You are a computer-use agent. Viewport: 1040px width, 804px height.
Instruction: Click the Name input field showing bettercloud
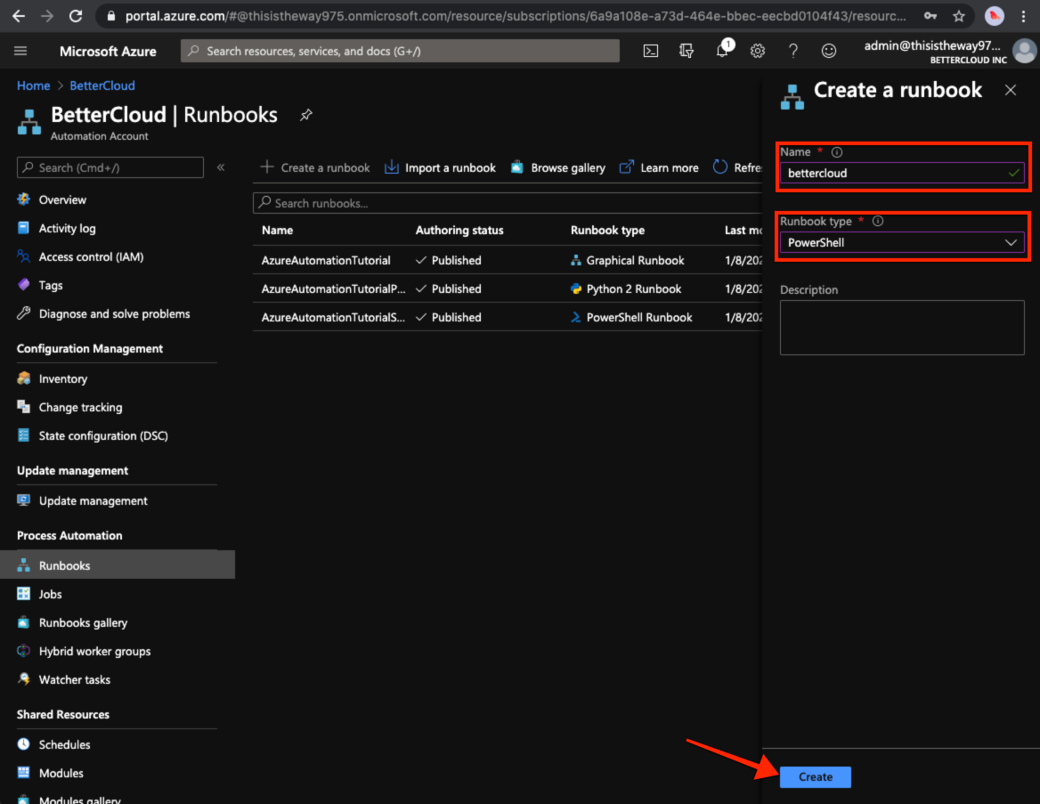(901, 173)
